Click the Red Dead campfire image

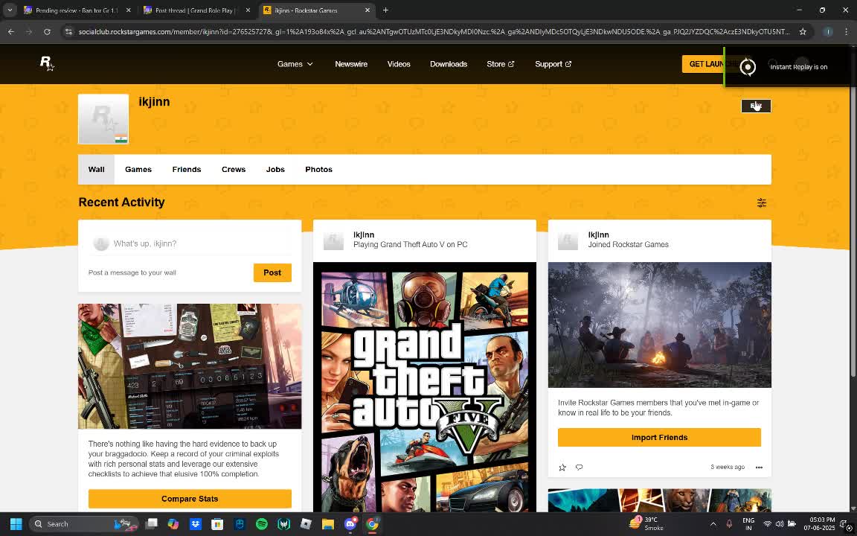(x=660, y=325)
